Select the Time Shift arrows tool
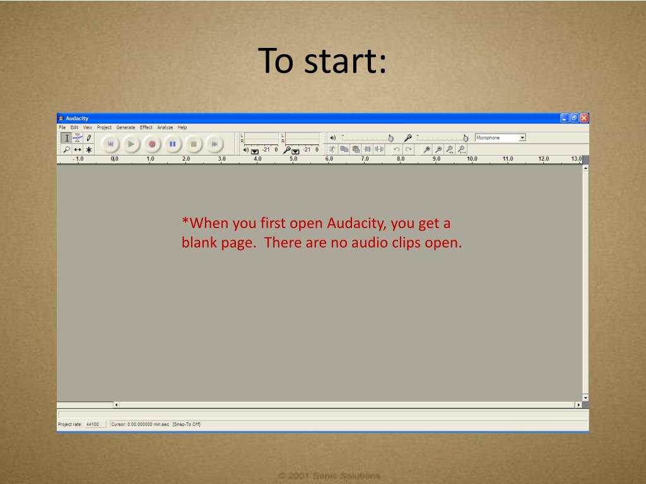The height and width of the screenshot is (484, 646). (78, 149)
